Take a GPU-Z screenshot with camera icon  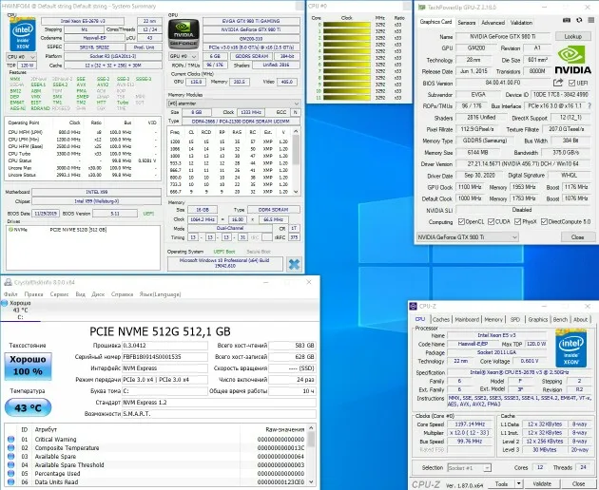coord(567,21)
